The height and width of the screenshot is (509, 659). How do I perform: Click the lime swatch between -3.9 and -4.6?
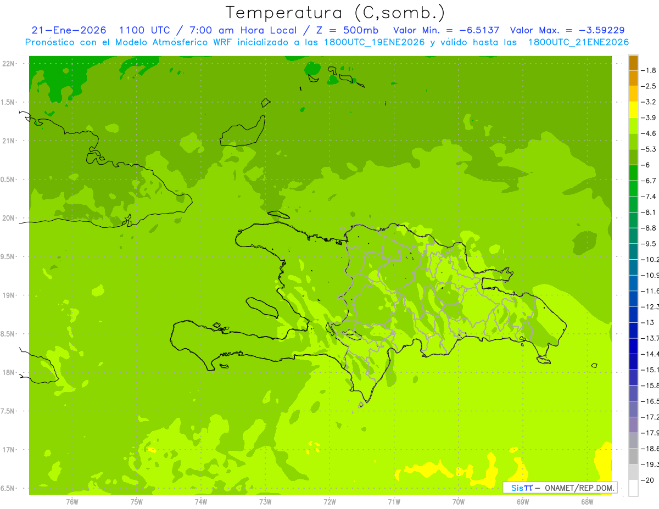[x=633, y=126]
